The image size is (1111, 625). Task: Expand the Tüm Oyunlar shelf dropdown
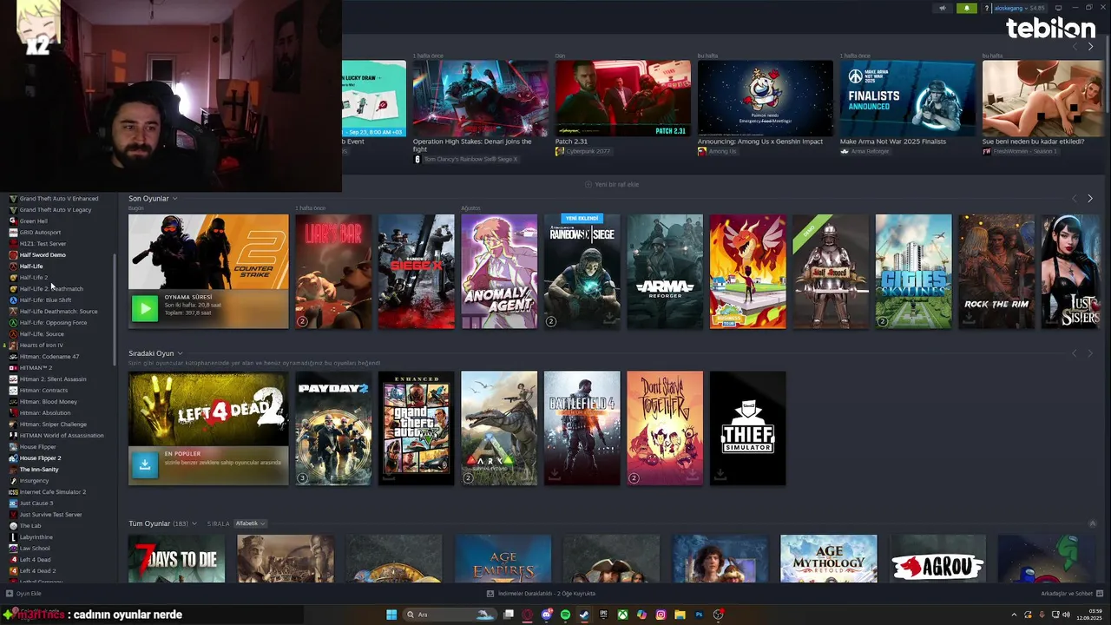point(194,523)
